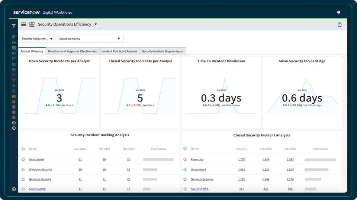The image size is (357, 200).
Task: Open the hamburger navigation menu
Action: pos(23,24)
